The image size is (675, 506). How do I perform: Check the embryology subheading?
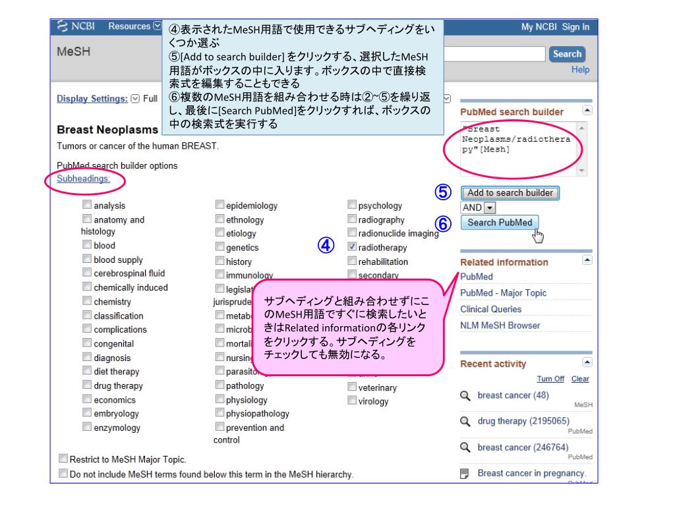click(x=87, y=412)
